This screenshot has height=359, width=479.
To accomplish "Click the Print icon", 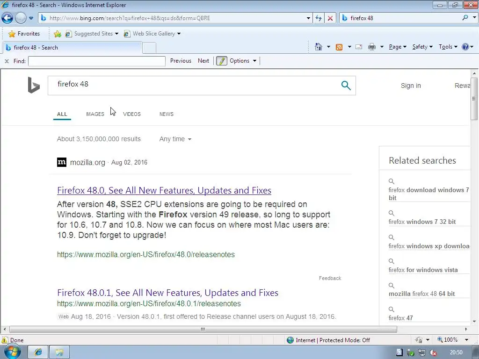I will coord(372,47).
